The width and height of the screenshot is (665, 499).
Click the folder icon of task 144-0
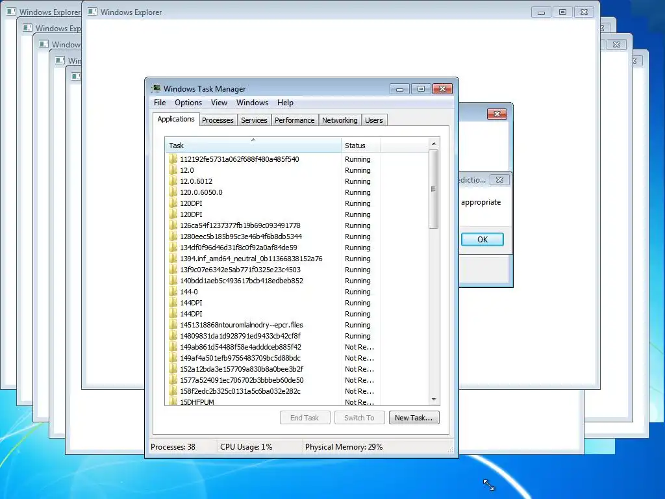(173, 292)
